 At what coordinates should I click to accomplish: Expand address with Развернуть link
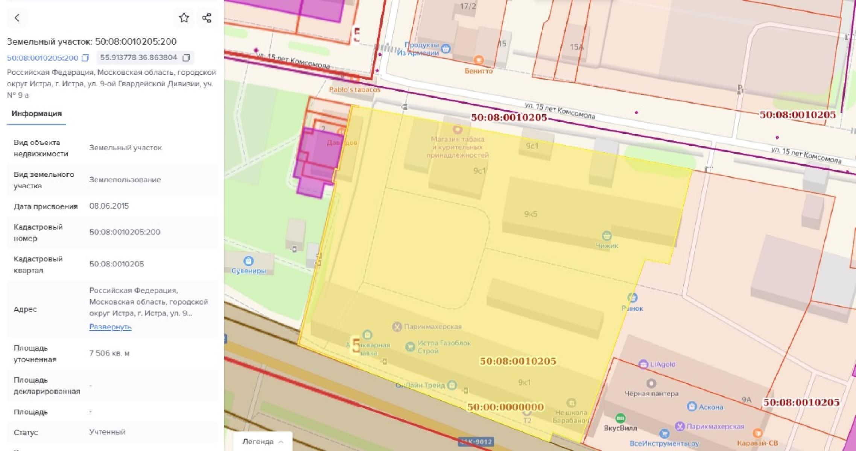click(110, 327)
